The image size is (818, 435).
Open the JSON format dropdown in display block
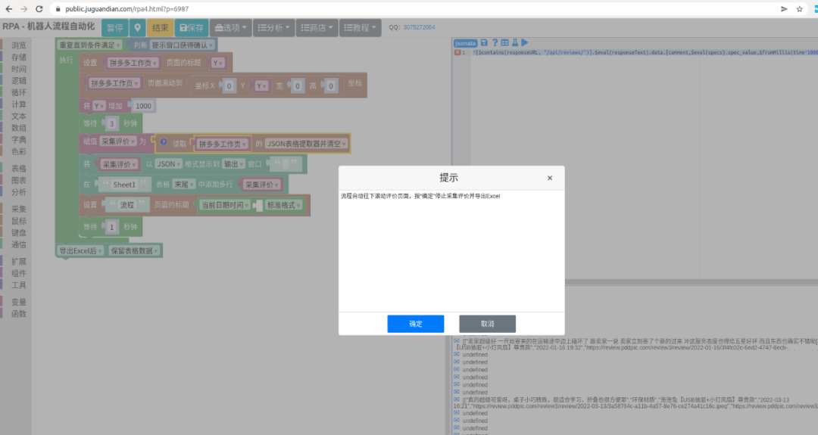click(168, 164)
